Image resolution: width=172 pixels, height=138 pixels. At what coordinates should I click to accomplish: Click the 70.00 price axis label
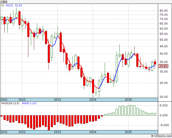(164, 19)
